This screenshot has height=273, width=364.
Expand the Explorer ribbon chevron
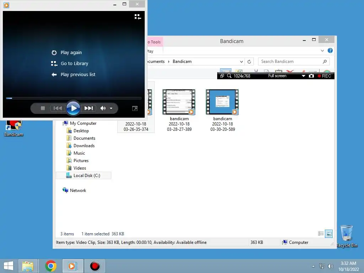[322, 50]
